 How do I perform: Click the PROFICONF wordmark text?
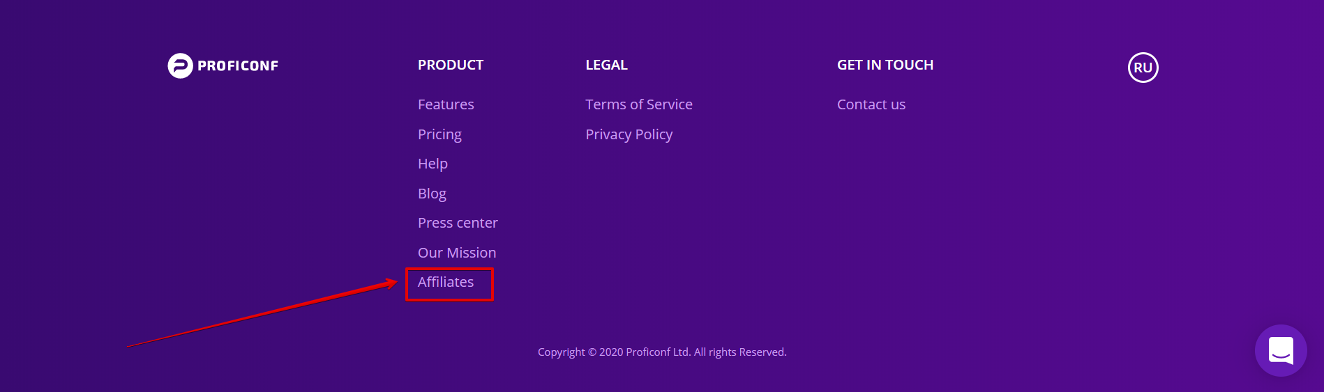coord(238,66)
